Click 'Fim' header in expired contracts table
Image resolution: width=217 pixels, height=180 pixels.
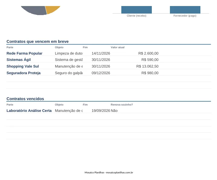pyautogui.click(x=85, y=105)
